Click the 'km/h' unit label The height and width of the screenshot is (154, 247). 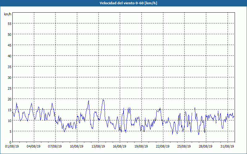pyautogui.click(x=8, y=14)
